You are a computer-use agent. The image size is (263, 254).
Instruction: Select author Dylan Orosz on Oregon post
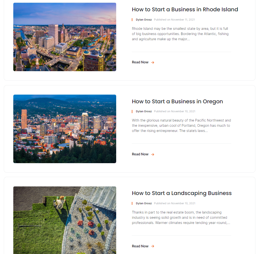(144, 111)
